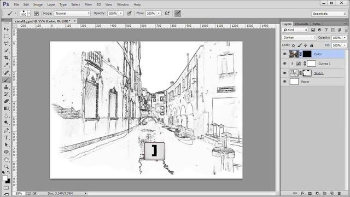Select the Pen tool
Image resolution: width=350 pixels, height=197 pixels.
[6, 130]
